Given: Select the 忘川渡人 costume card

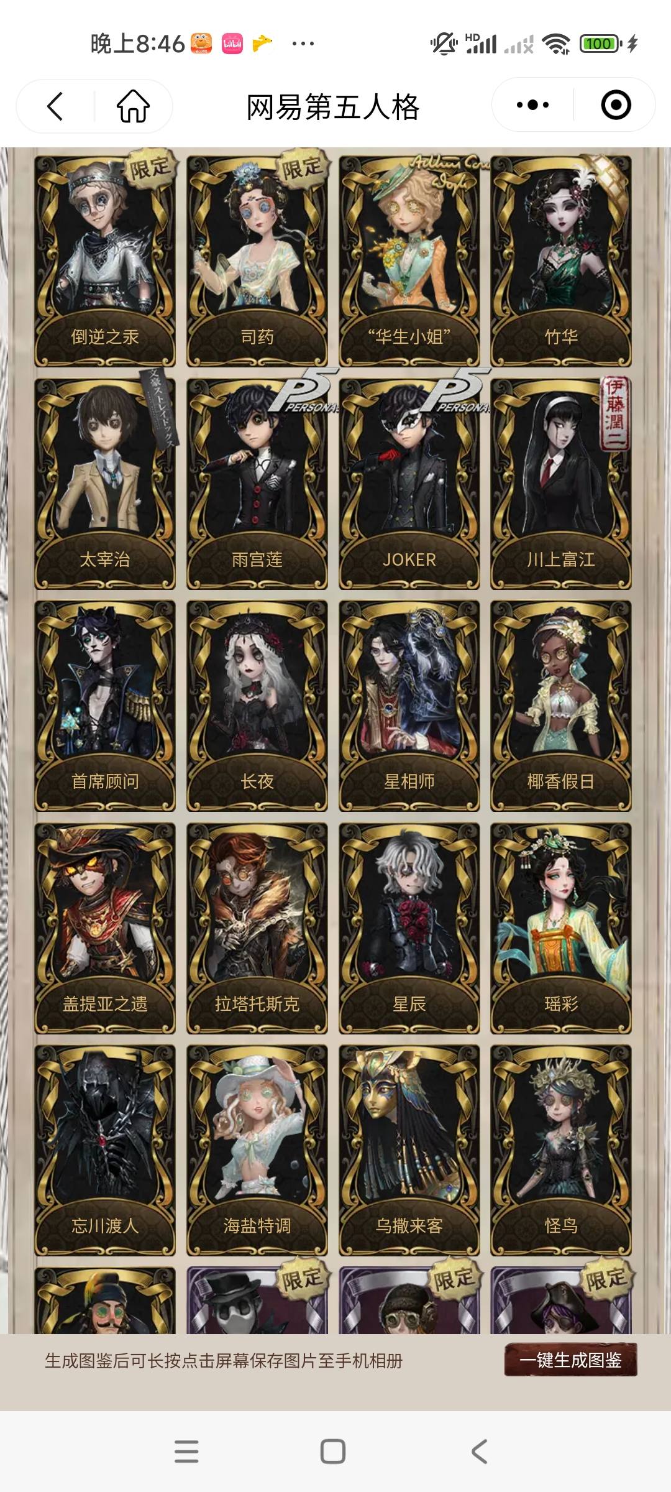Looking at the screenshot, I should pos(105,1150).
